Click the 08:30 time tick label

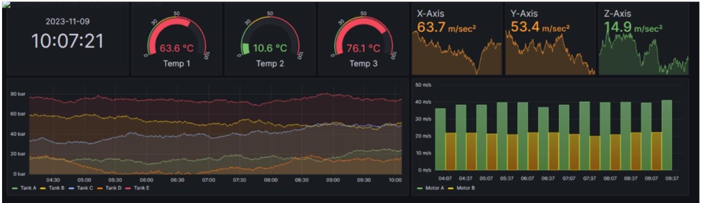pos(302,180)
